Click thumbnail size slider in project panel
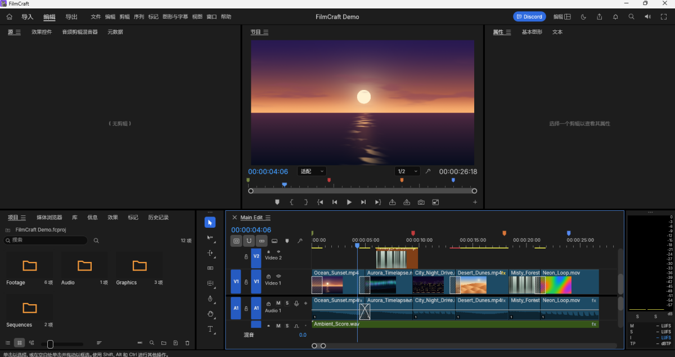This screenshot has height=357, width=675. coord(61,344)
